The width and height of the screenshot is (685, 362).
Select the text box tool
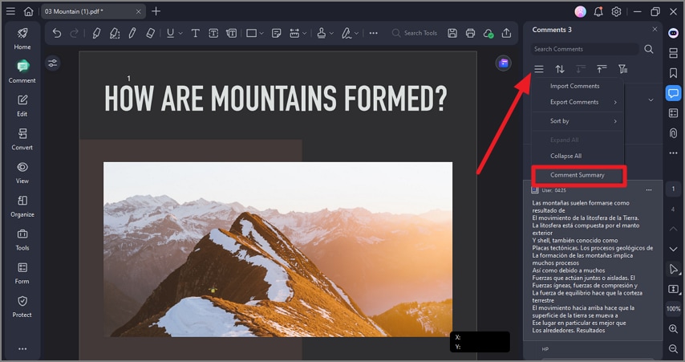[213, 33]
